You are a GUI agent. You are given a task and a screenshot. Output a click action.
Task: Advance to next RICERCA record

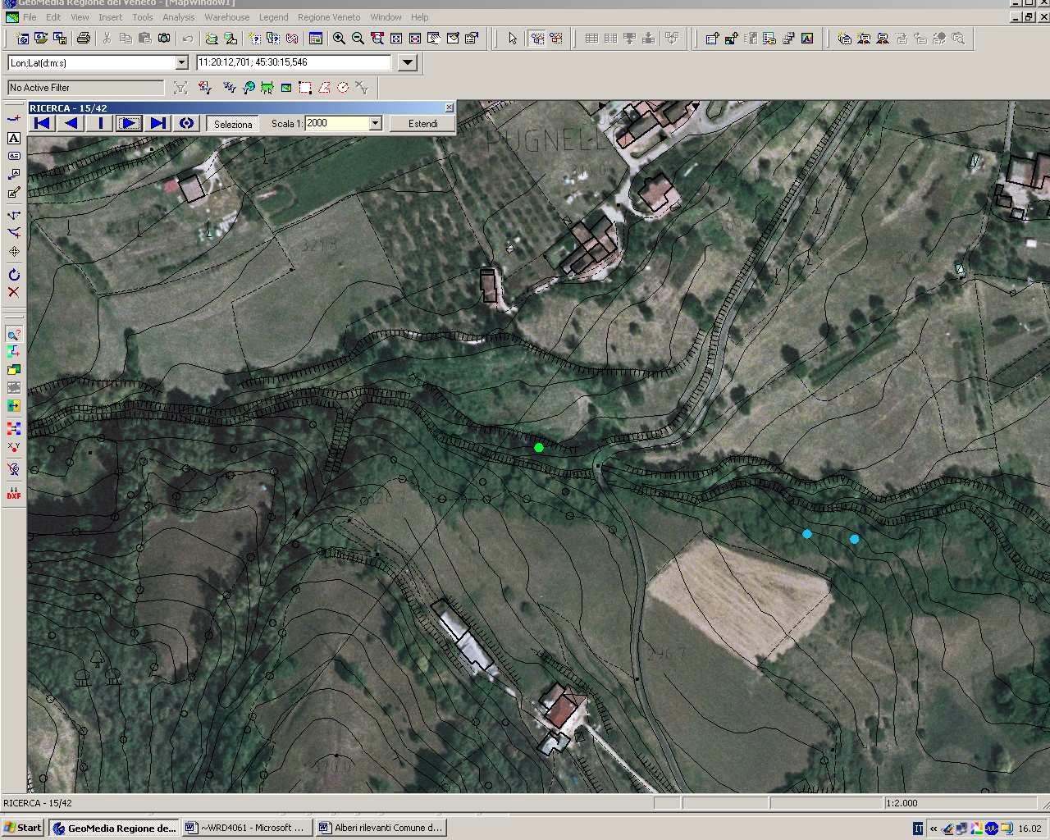pos(129,123)
